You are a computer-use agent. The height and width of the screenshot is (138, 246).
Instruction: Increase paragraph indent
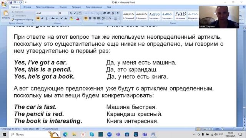pos(108,13)
